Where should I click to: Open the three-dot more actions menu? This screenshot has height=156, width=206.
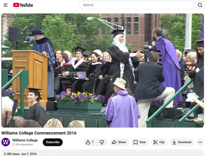pos(200,142)
